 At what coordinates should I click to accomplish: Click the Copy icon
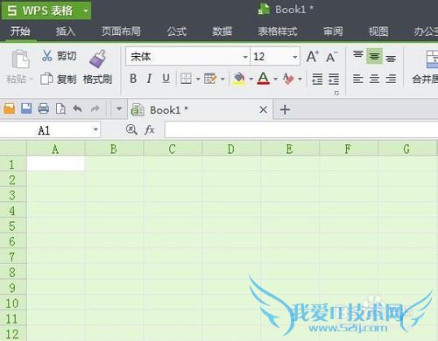click(46, 79)
